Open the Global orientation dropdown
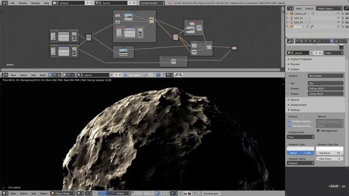 [x=120, y=193]
